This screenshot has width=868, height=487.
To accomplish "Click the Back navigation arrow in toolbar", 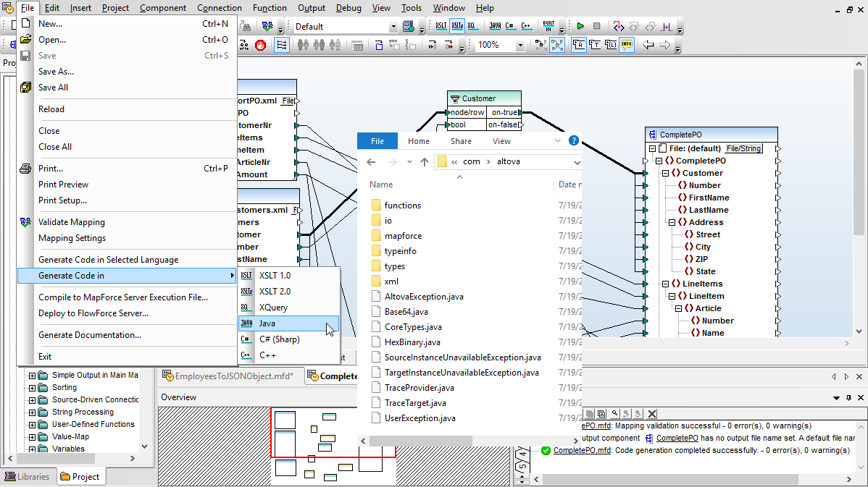I will click(x=648, y=46).
